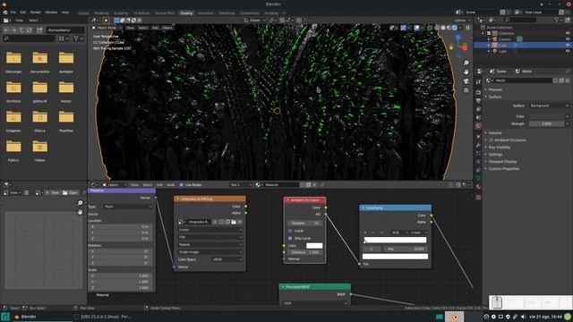Screen dimensions: 573x322
Task: Click the Blender logo in the menu bar
Action: 5,13
